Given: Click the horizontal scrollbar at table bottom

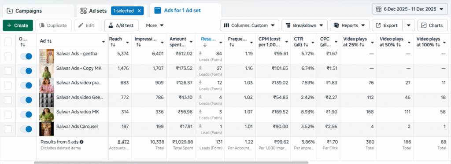Looking at the screenshot, I should pos(171,163).
